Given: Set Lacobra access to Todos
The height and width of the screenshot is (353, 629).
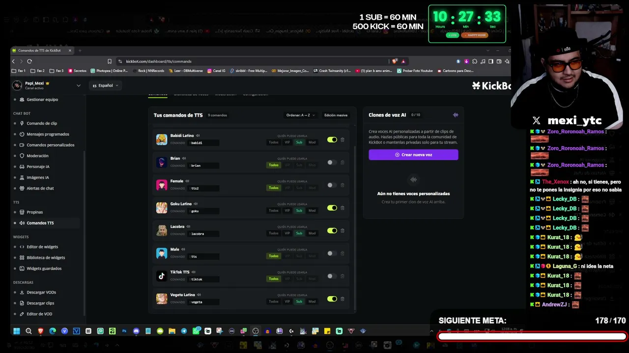Looking at the screenshot, I should click(274, 233).
